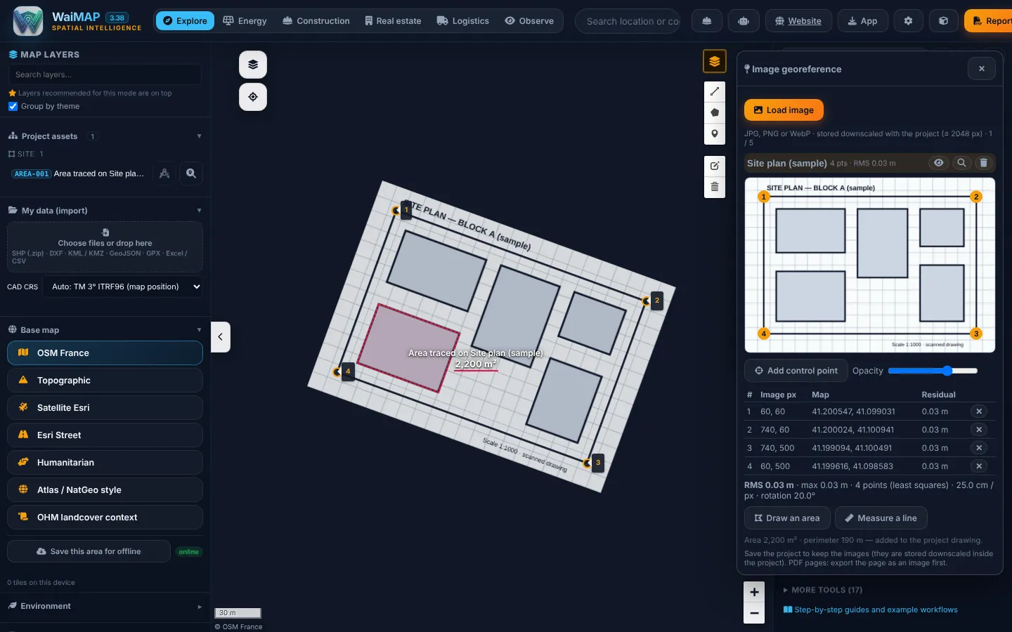The height and width of the screenshot is (632, 1012).
Task: Open the orange layers stack button
Action: [715, 61]
